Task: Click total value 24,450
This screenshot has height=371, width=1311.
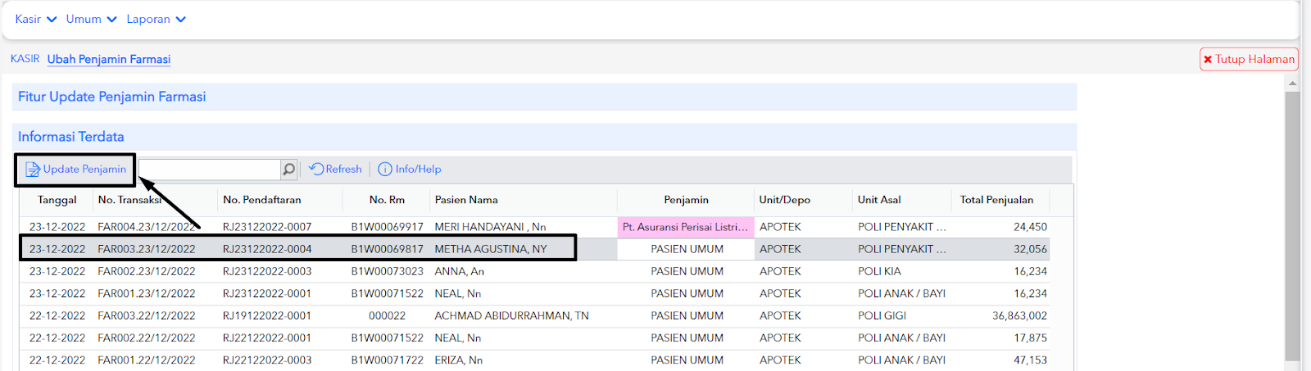Action: pos(1030,227)
